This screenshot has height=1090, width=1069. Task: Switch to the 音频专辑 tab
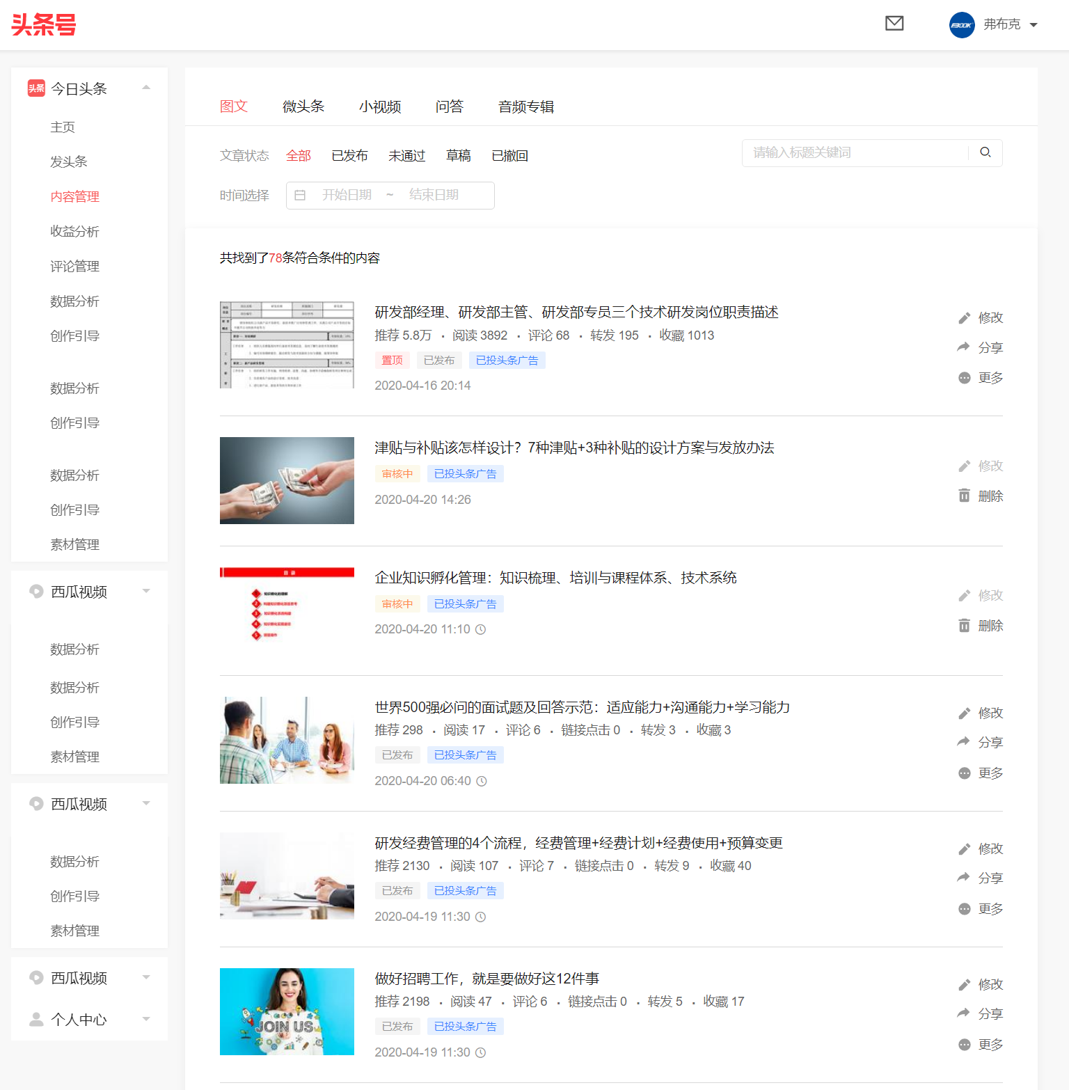click(x=526, y=106)
